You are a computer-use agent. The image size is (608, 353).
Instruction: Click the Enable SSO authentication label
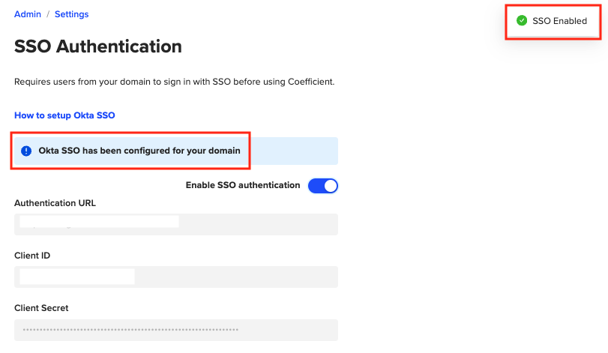point(243,185)
